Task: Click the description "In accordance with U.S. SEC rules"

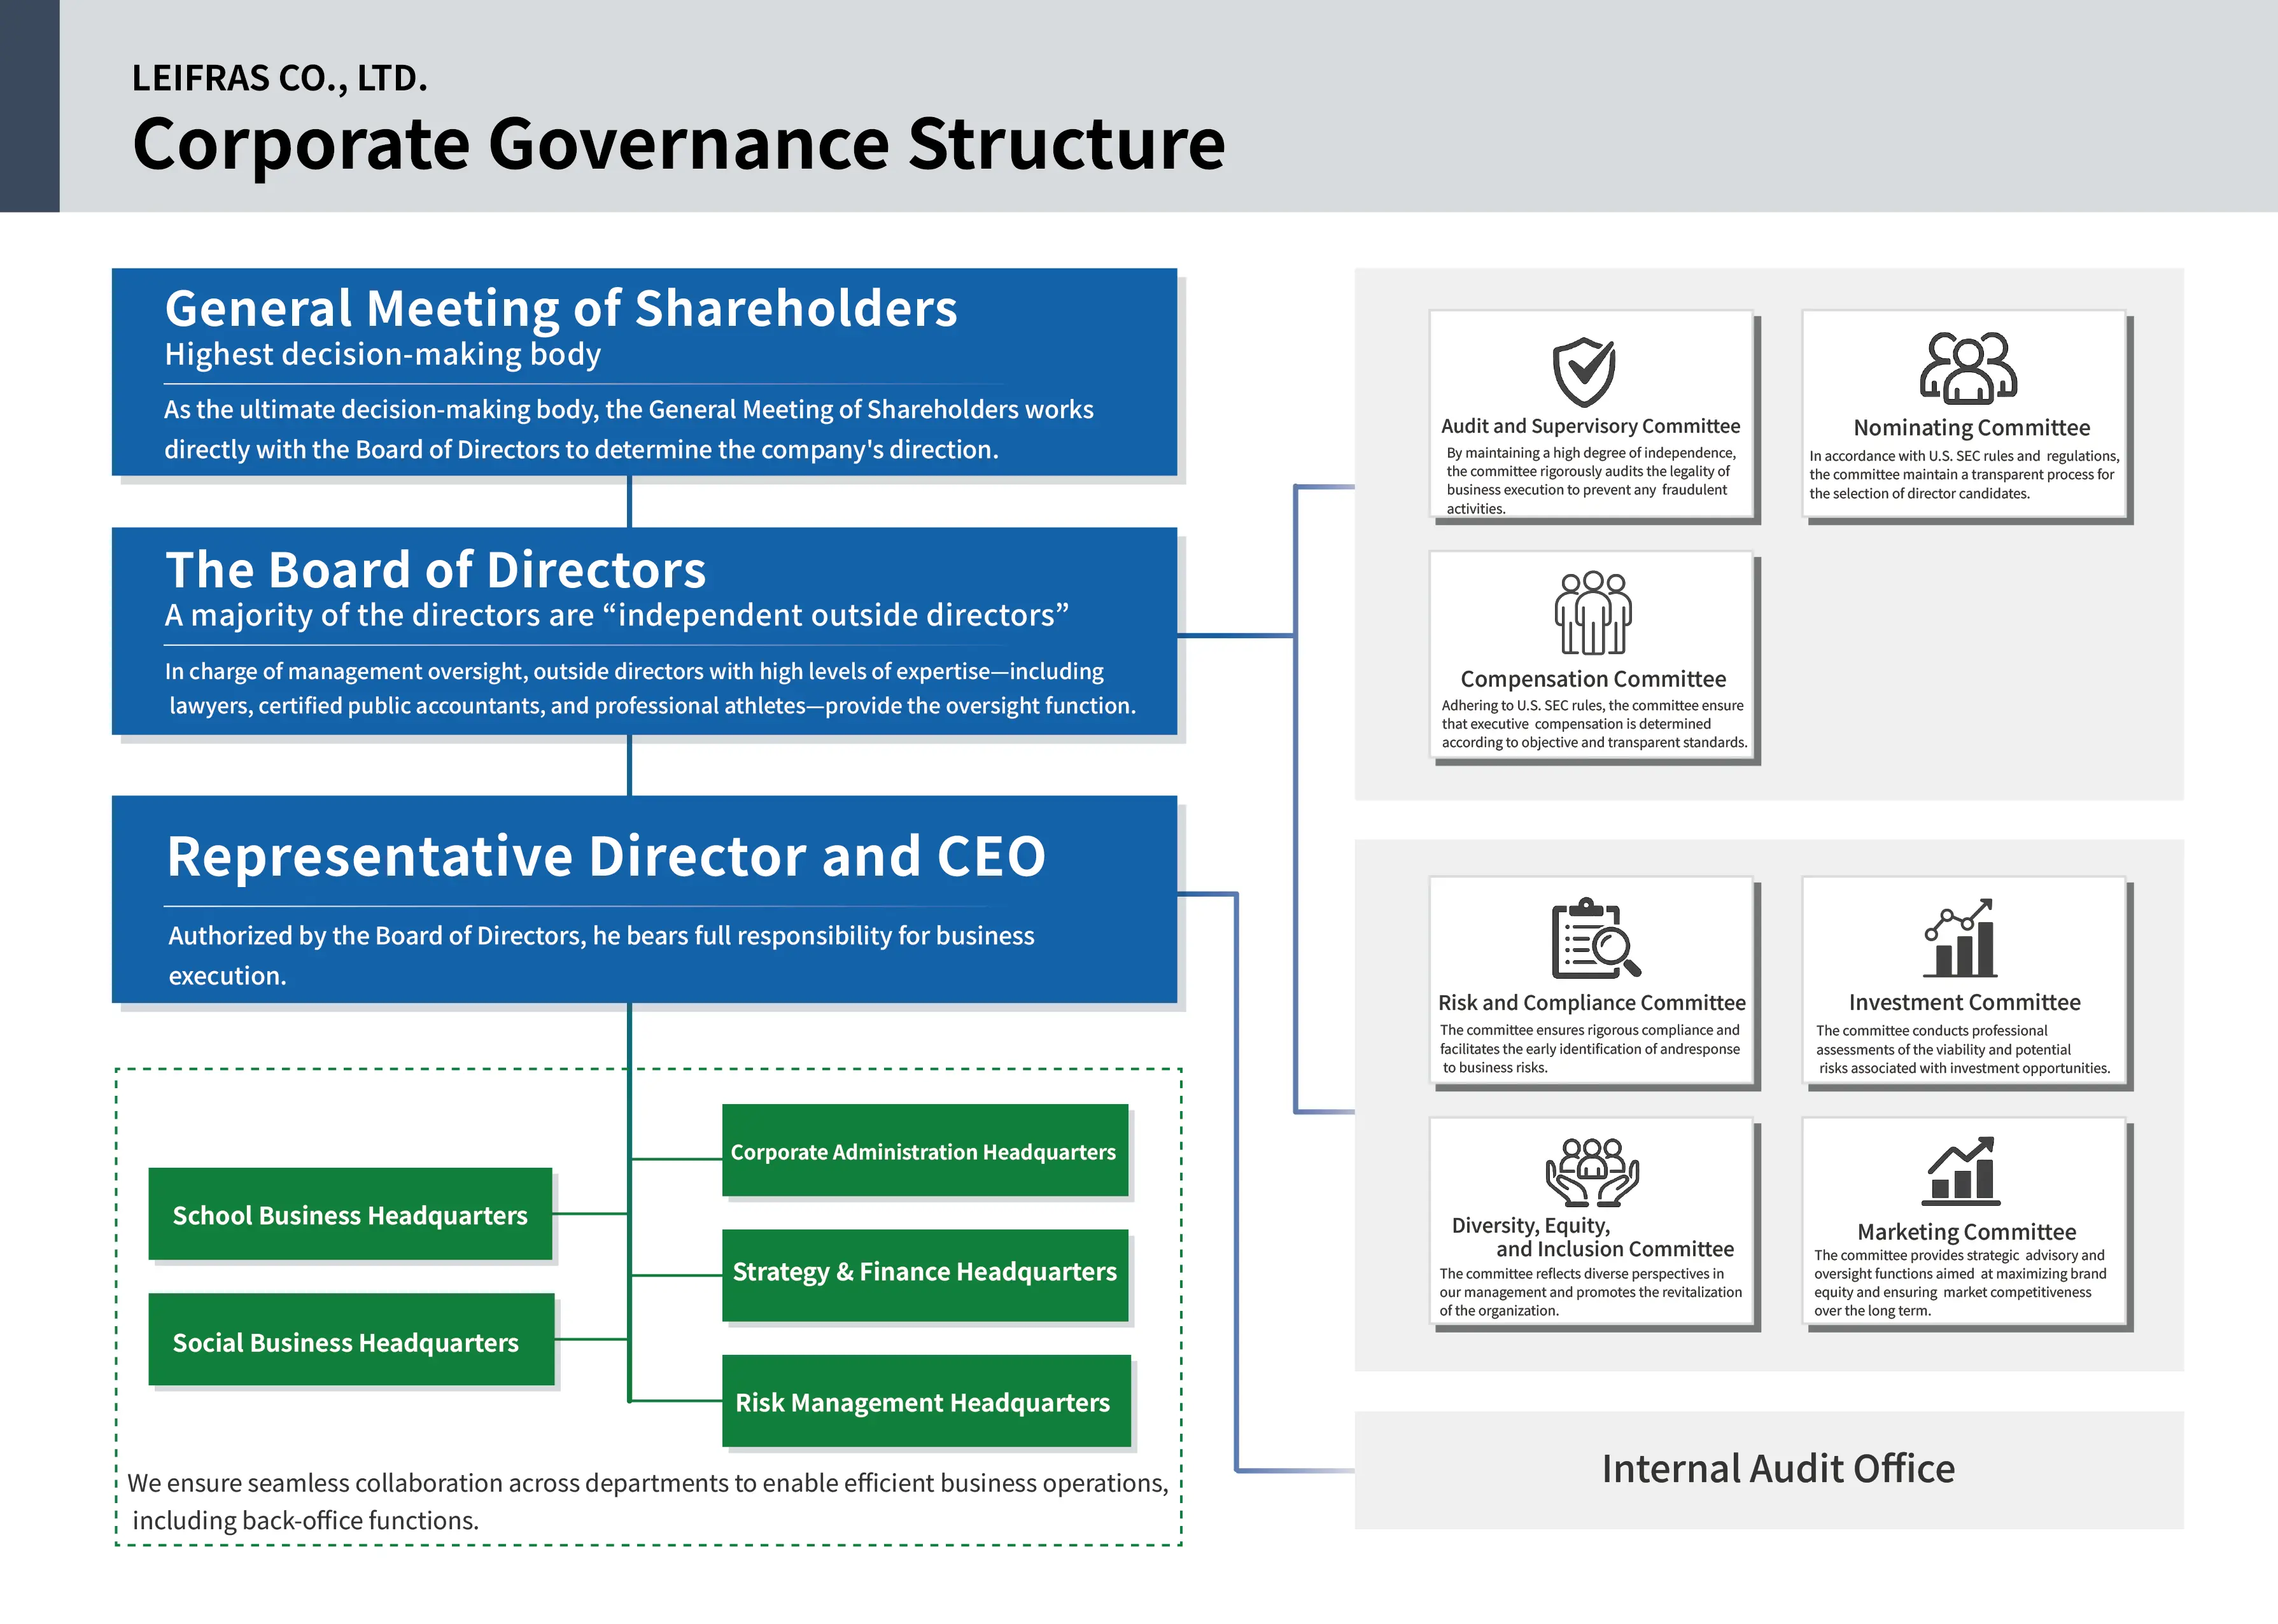Action: [x=1964, y=474]
